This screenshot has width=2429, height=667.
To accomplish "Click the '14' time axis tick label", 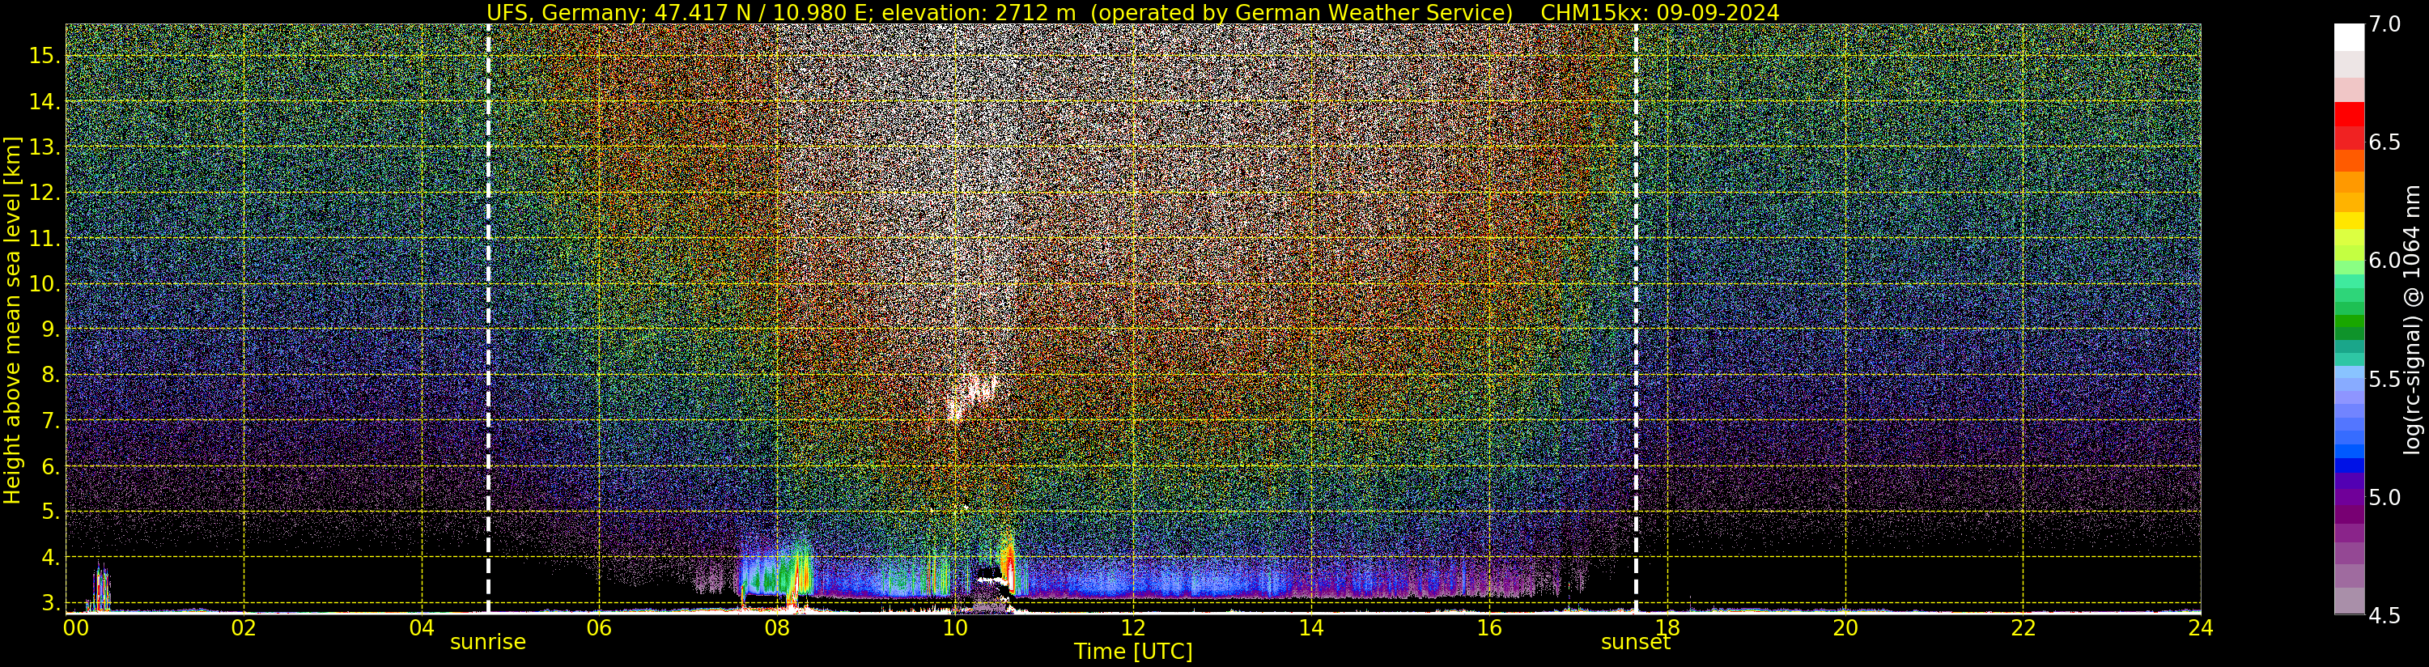I will 1310,627.
